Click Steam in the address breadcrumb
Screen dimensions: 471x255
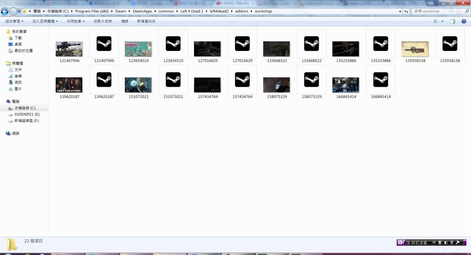(x=121, y=11)
